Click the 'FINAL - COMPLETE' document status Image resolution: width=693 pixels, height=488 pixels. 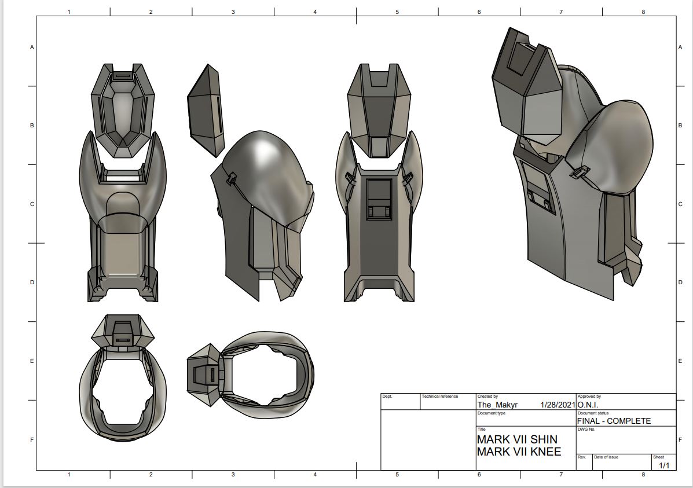pos(614,421)
